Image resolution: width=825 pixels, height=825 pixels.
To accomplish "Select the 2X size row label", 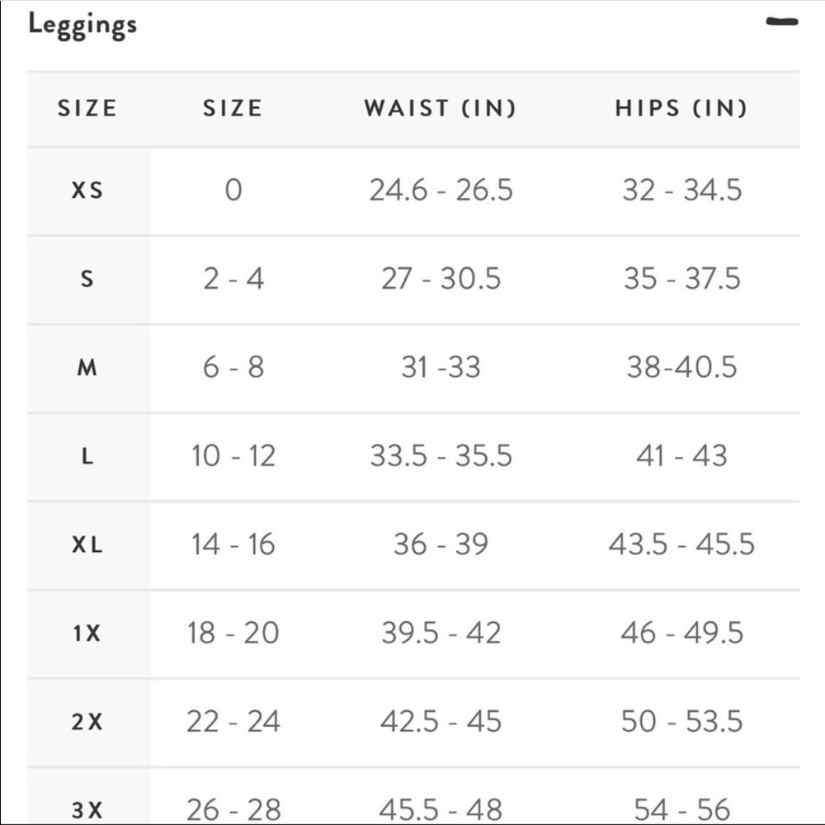I will [87, 722].
